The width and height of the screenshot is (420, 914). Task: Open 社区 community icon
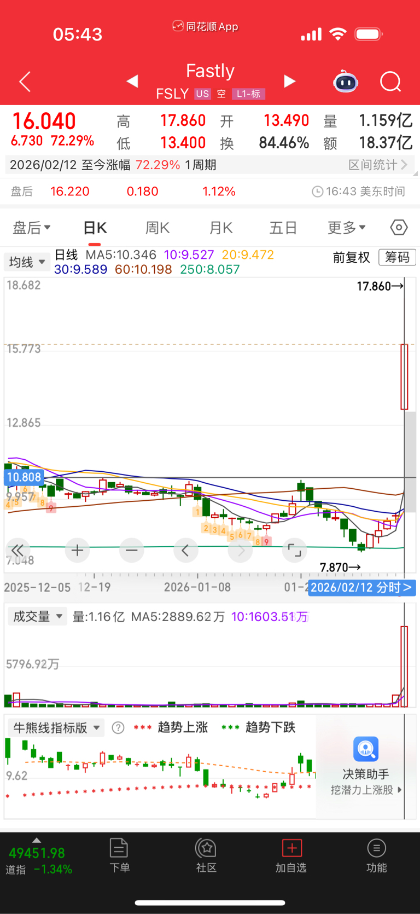206,848
